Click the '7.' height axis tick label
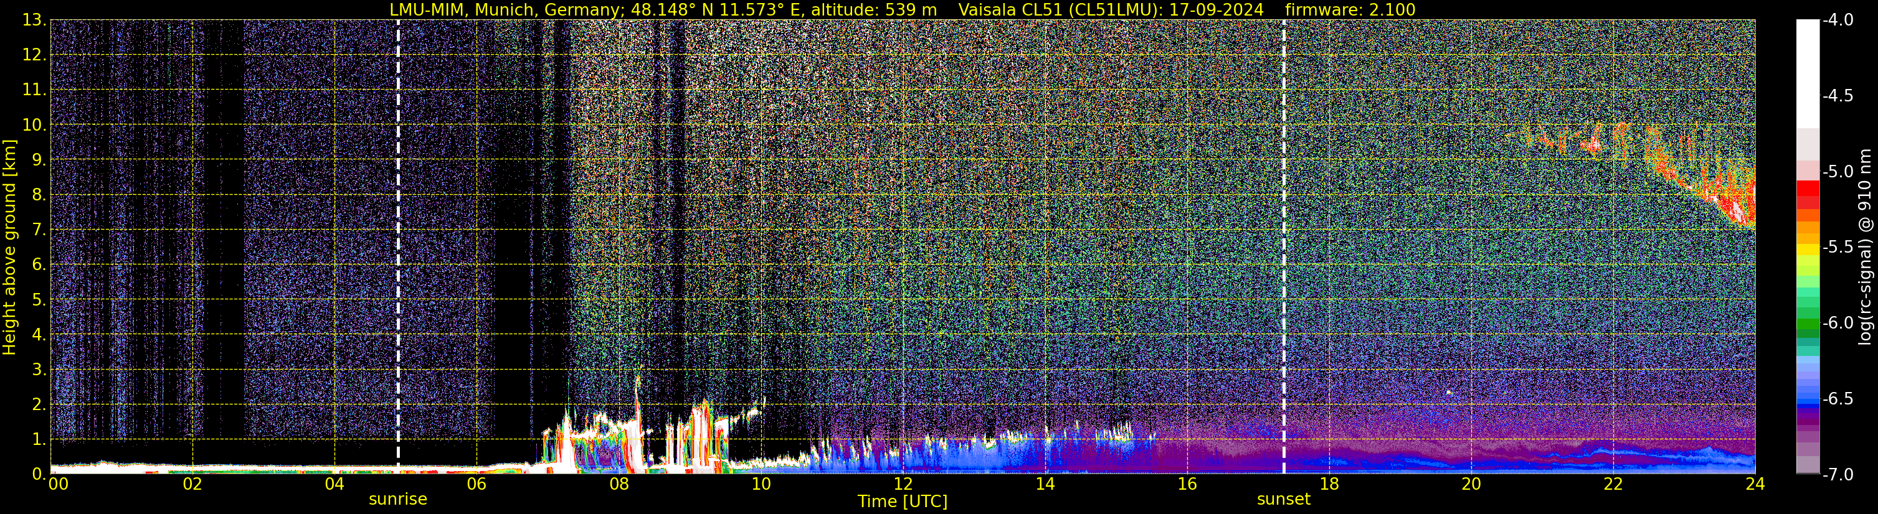 point(39,230)
